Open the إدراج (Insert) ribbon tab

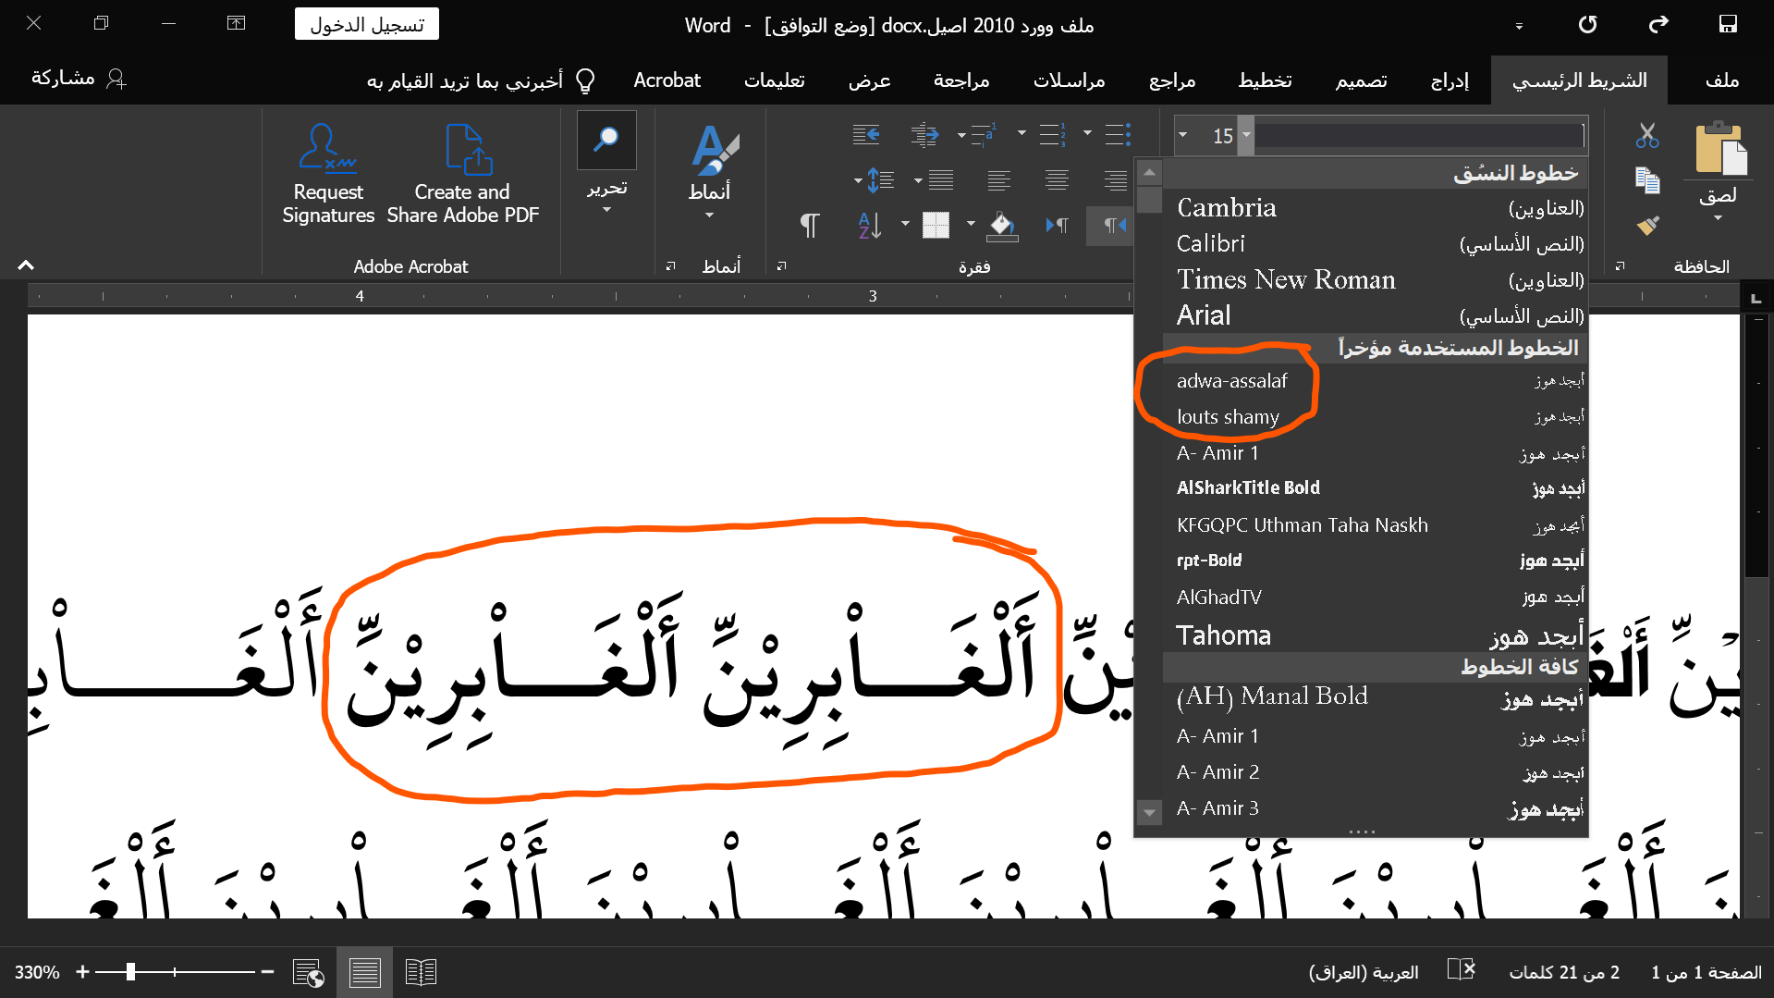pos(1449,80)
